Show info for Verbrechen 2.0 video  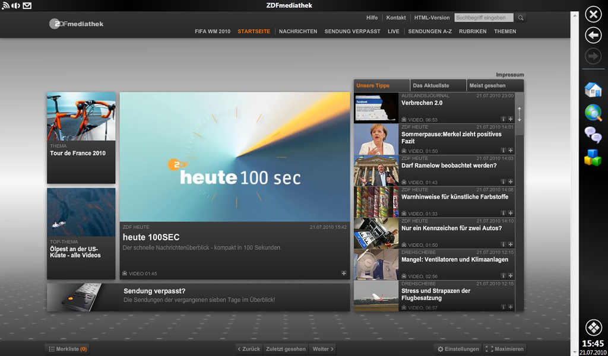[x=503, y=119]
